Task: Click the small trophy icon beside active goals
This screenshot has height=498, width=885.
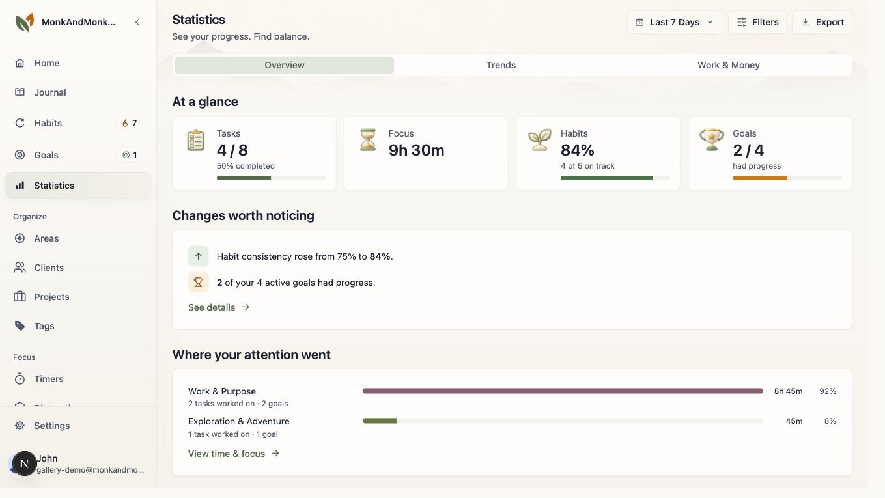Action: [x=199, y=283]
